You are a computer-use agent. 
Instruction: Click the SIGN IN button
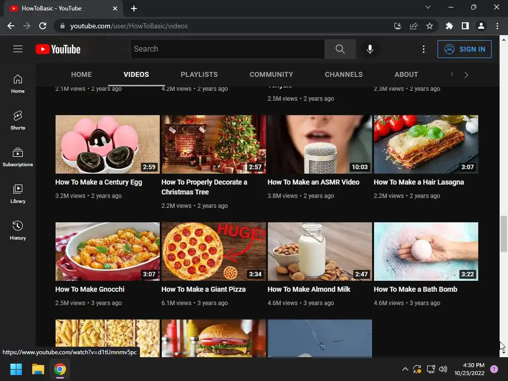[x=464, y=49]
